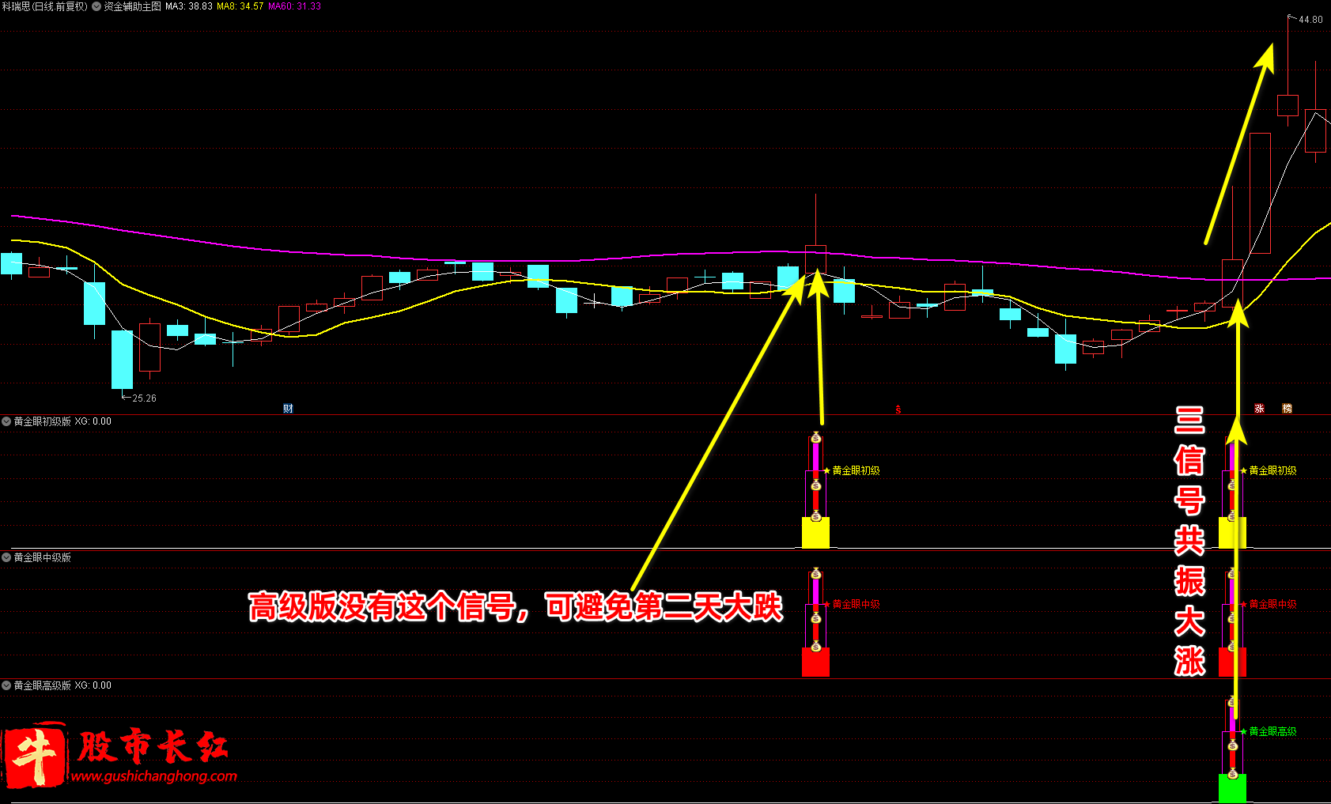Image resolution: width=1331 pixels, height=804 pixels.
Task: Click the lowest money bag on earlier 黄金眼初级 signal
Action: 815,515
